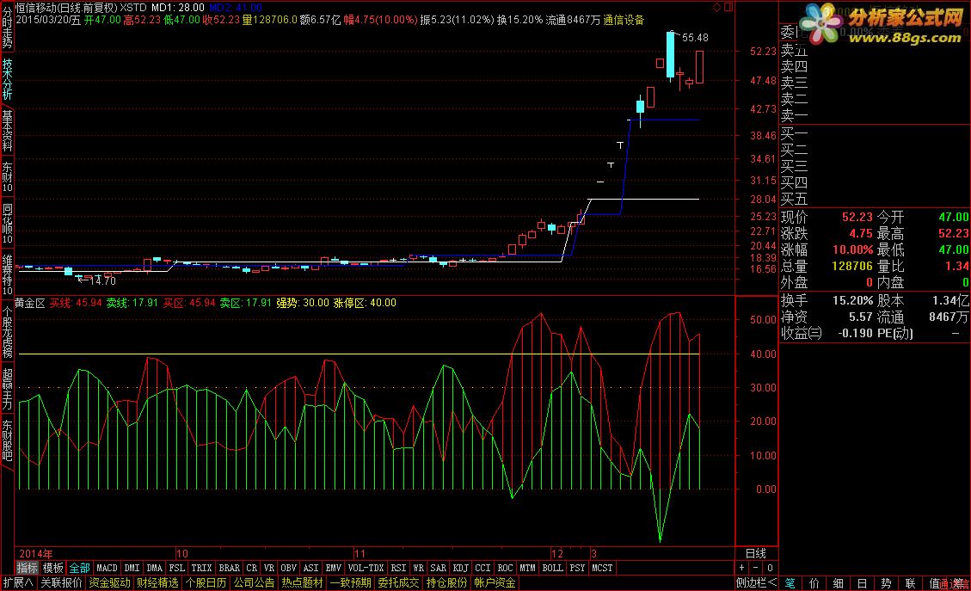971x591 pixels.
Task: Apply the VOL-TDX indicator
Action: (366, 568)
